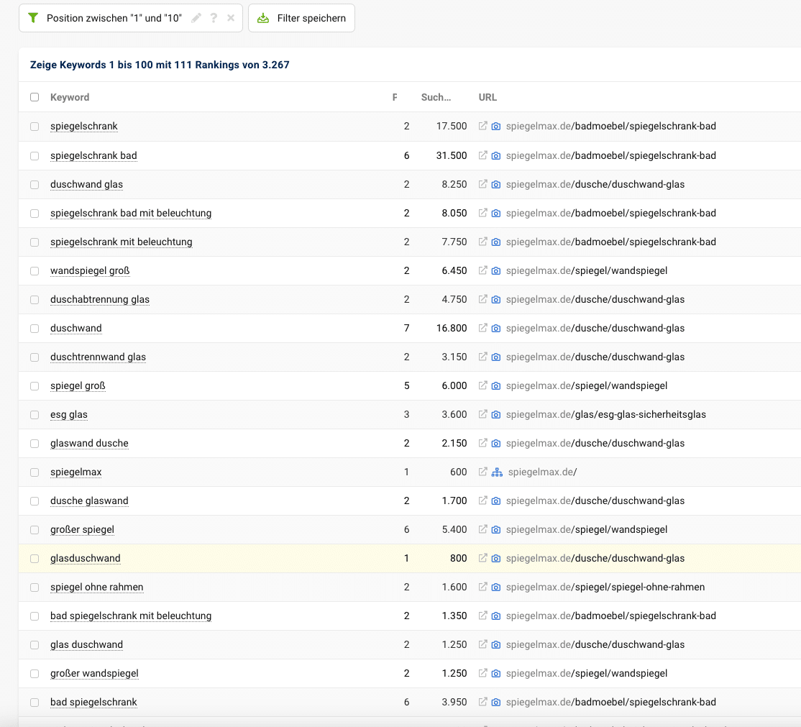Screen dimensions: 801x727
Task: Click keyword bad spiegelschrank mit beleuchtung
Action: click(131, 616)
